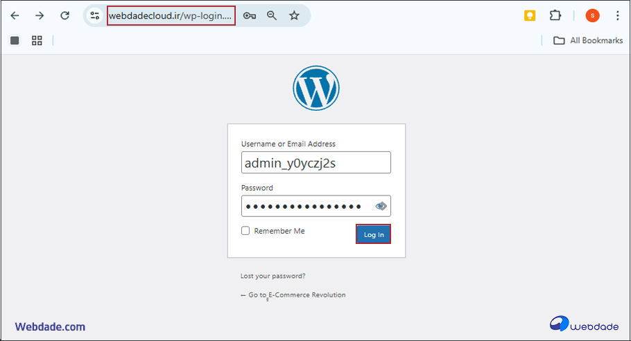Enable the Remember Me checkbox

pos(245,231)
